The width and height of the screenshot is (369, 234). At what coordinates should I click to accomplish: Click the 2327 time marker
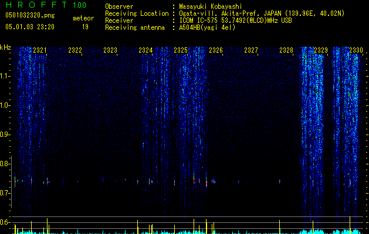click(x=251, y=50)
